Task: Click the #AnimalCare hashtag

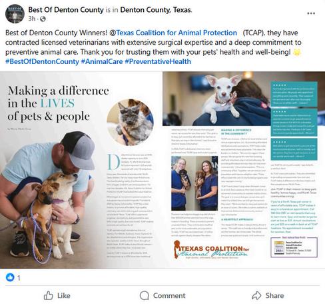Action: point(102,61)
